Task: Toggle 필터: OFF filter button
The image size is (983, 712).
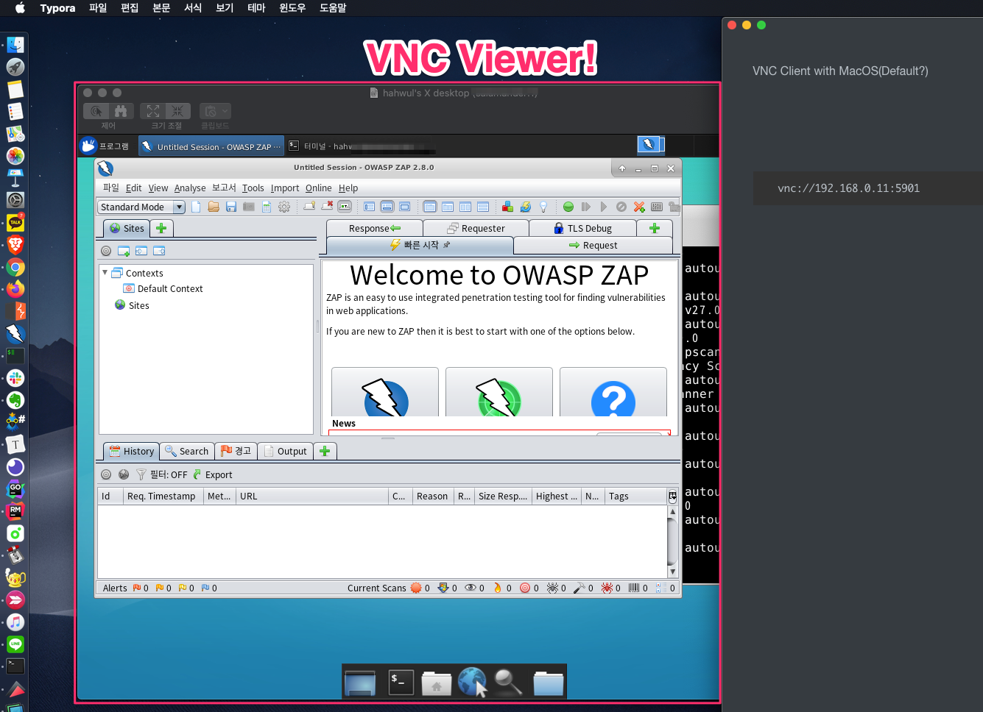Action: [x=162, y=474]
